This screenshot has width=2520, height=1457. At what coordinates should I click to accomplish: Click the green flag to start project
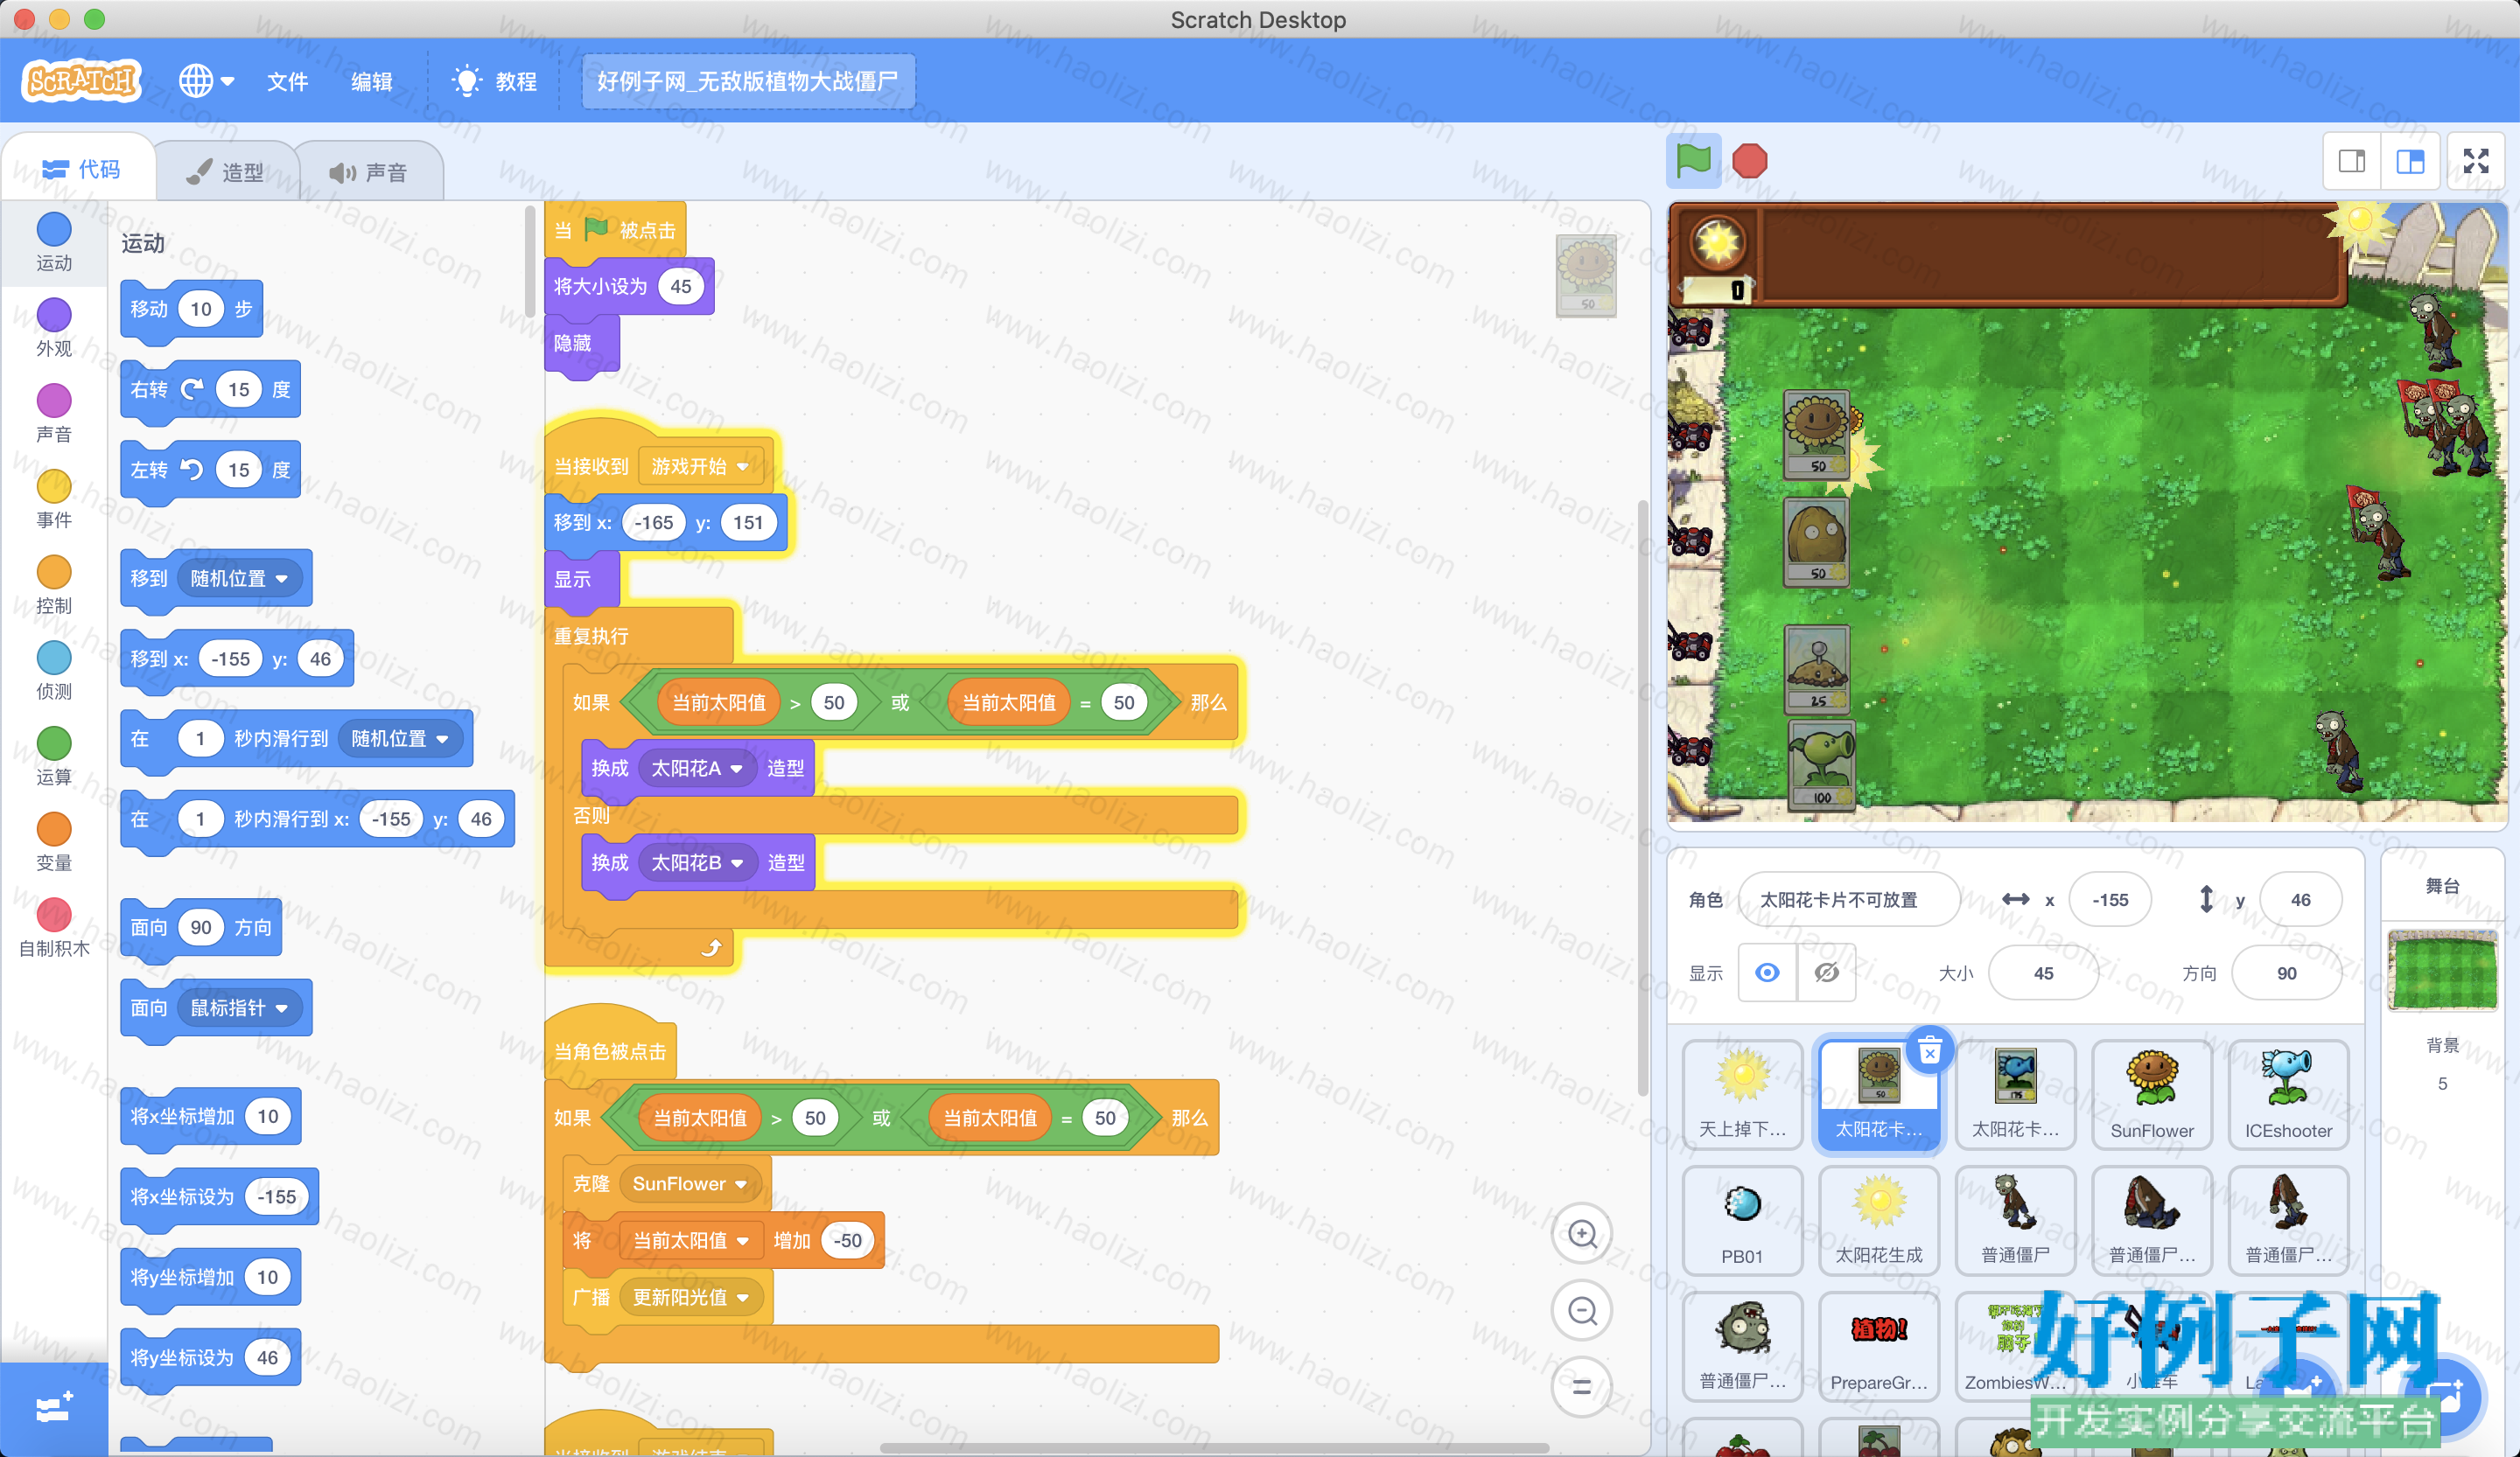[x=1693, y=161]
